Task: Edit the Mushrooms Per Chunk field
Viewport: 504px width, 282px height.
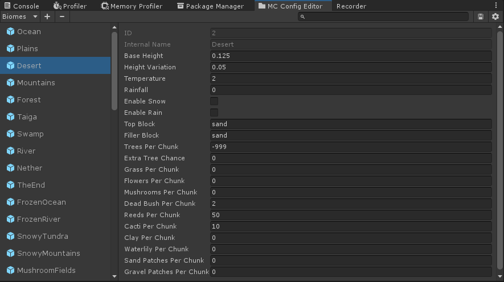Action: [x=351, y=192]
